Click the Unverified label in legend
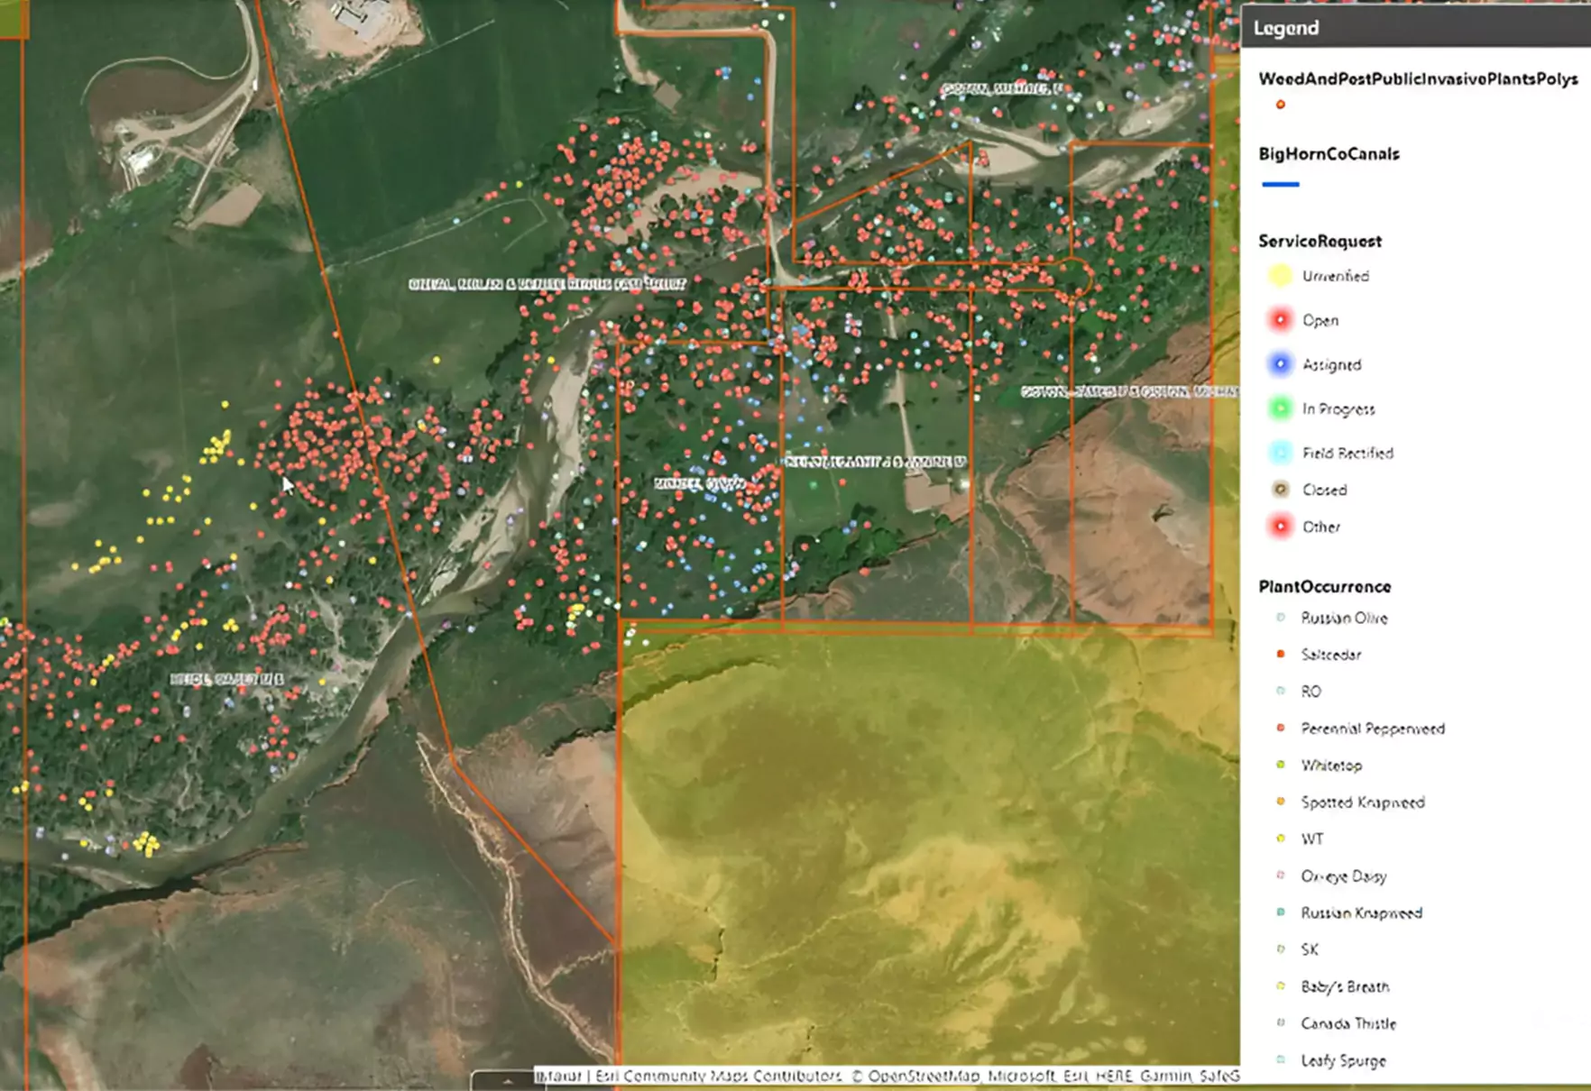The width and height of the screenshot is (1591, 1091). click(x=1336, y=276)
